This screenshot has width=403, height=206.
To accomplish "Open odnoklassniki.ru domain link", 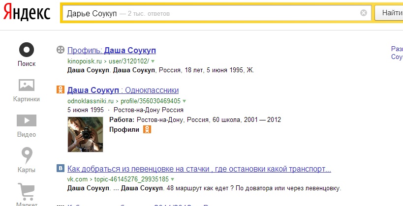I will click(x=91, y=101).
